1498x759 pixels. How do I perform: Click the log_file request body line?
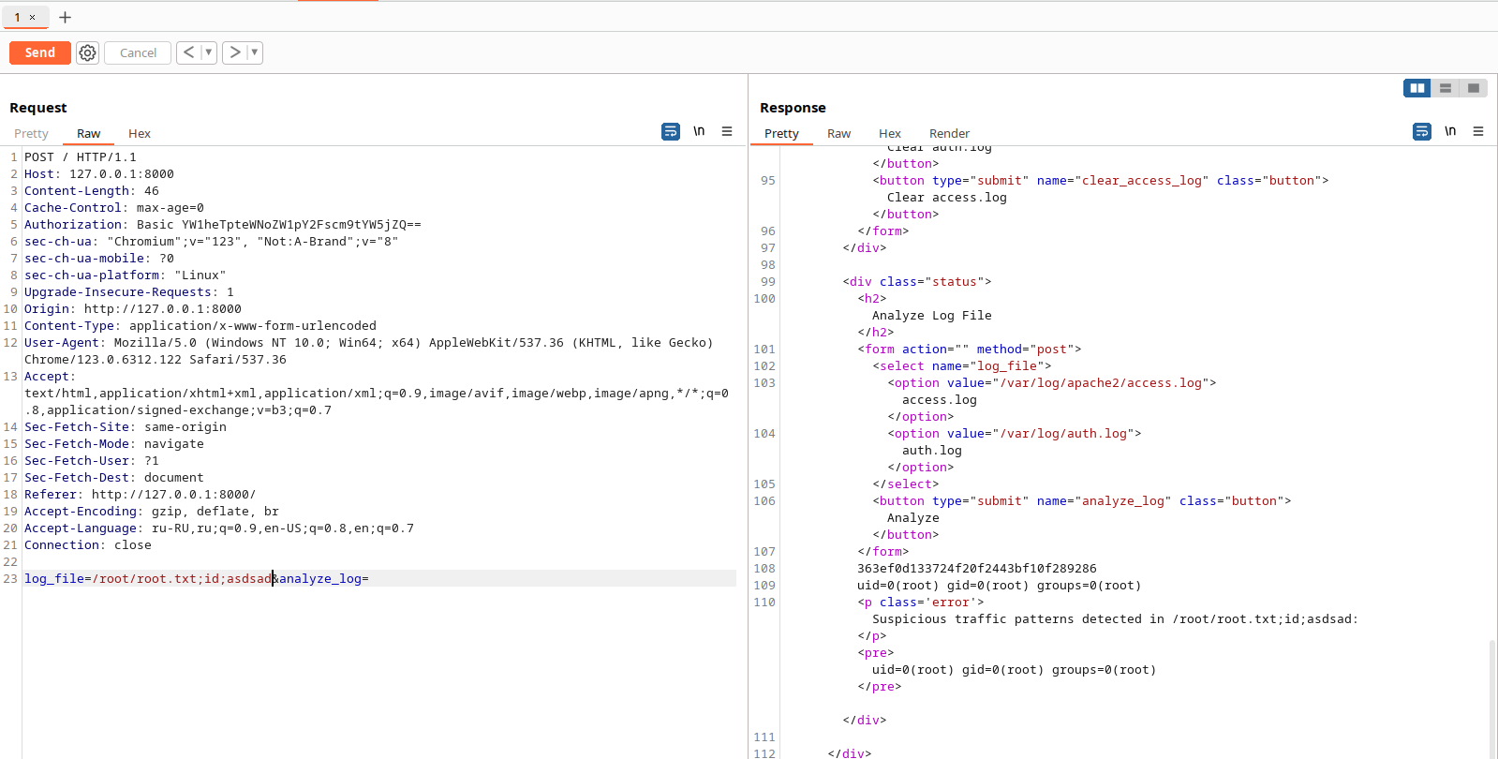point(197,579)
